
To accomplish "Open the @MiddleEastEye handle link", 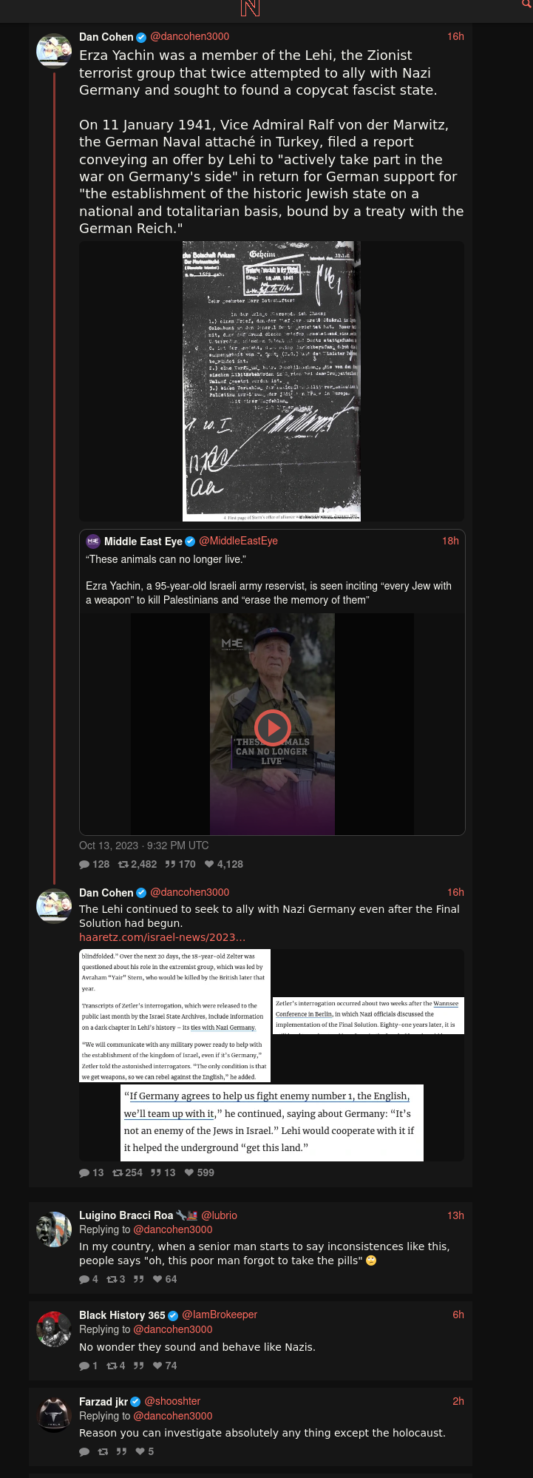I will point(239,541).
